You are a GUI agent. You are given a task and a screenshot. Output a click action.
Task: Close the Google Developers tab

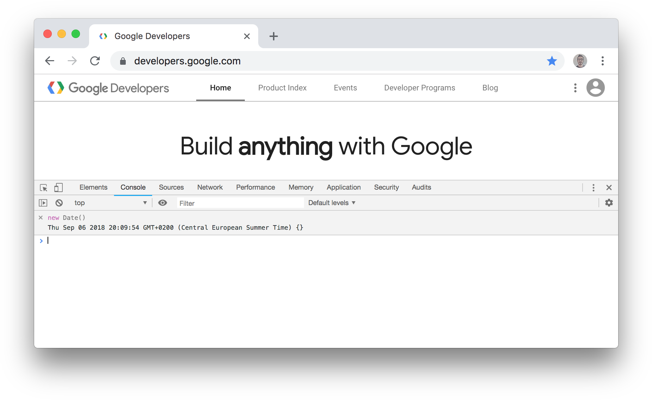[247, 36]
